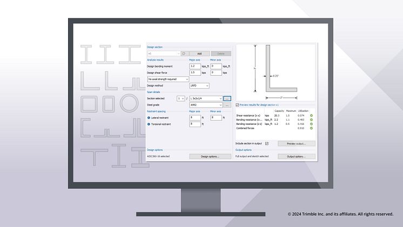Open section browser via ellipsis next to L 3x2x1/4
The height and width of the screenshot is (227, 403).
point(227,98)
